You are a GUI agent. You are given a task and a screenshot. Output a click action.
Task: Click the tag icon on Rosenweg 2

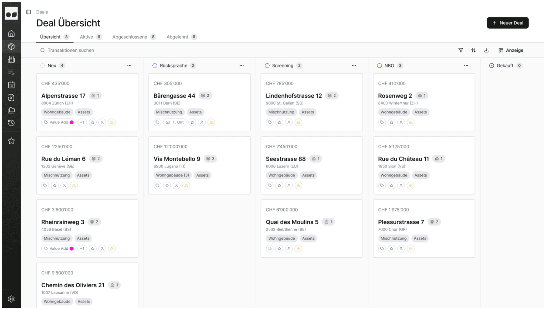(382, 122)
